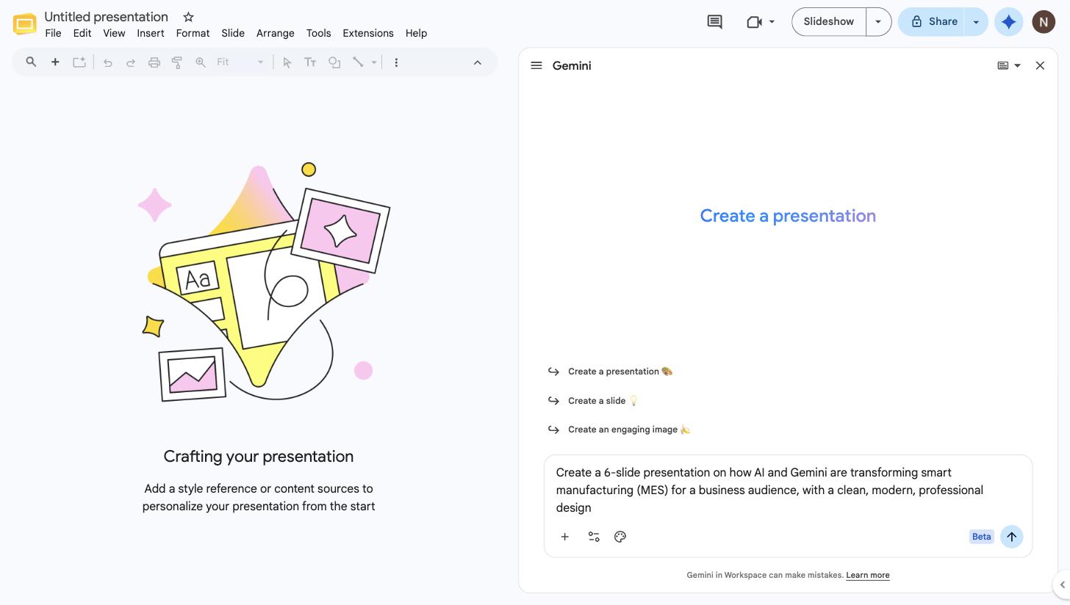Open the palette style reference icon
1070x605 pixels.
(620, 537)
